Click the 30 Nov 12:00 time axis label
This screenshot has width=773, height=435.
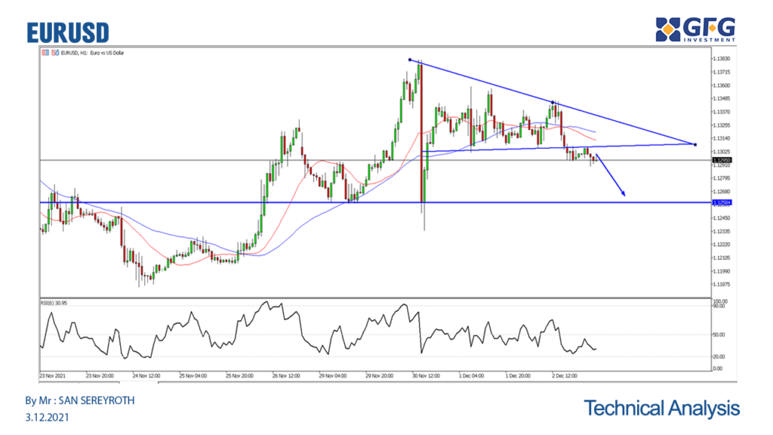tap(424, 374)
